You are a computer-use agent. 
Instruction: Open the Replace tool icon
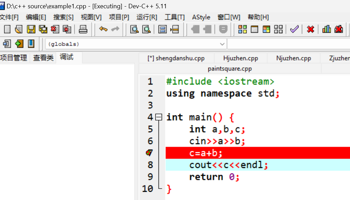click(146, 29)
